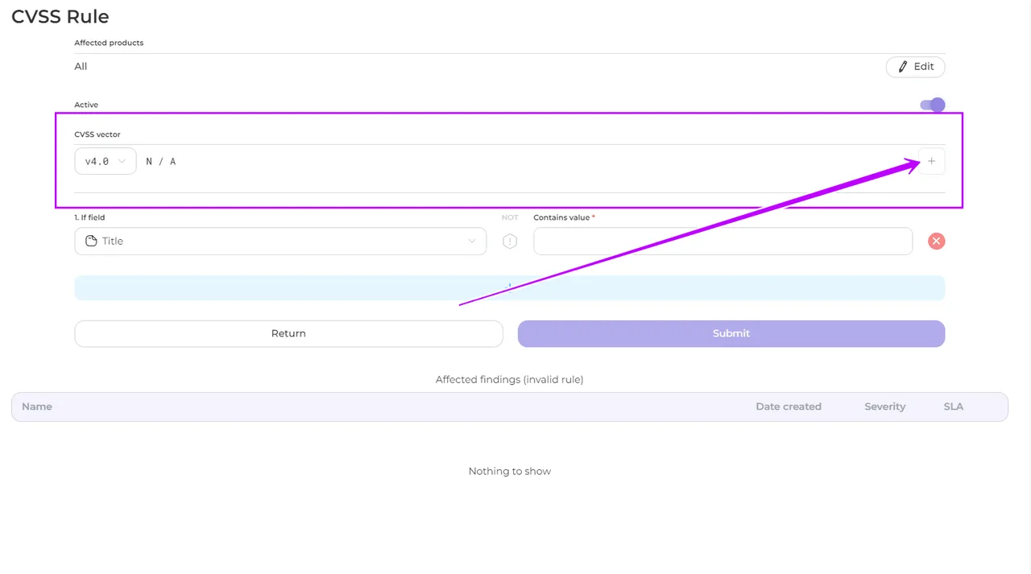Click the NOT hexagon exclamation icon
Viewport: 1031px width, 574px height.
510,241
